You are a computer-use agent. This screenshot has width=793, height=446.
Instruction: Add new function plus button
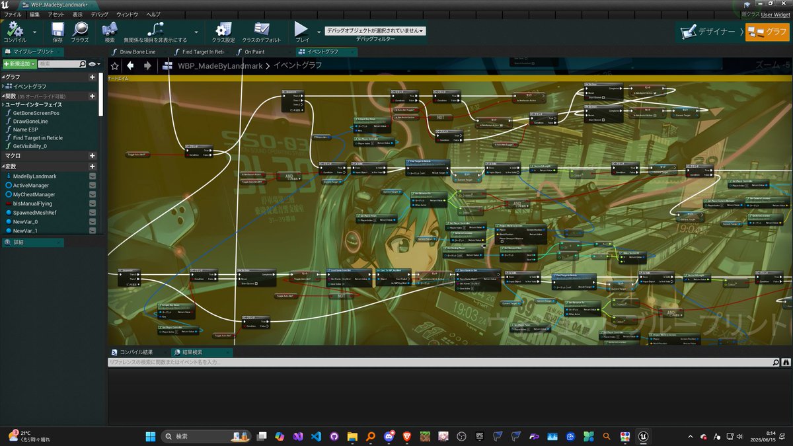(93, 96)
